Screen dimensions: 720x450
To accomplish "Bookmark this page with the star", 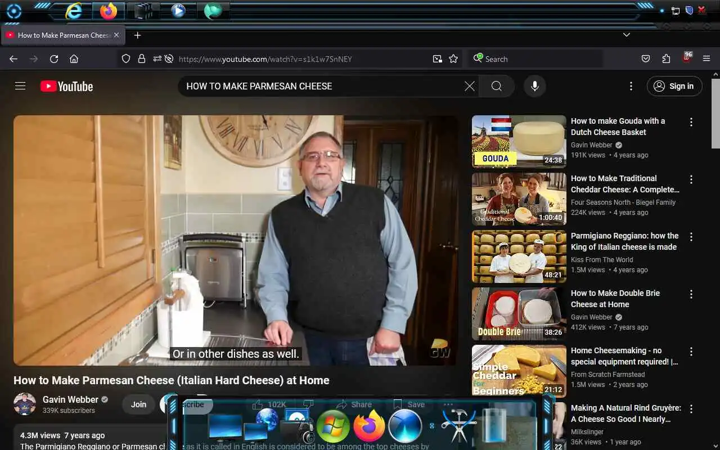I will click(x=453, y=58).
